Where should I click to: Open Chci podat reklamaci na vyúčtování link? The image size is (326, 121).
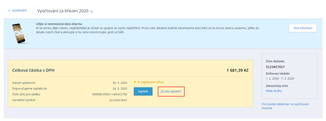pos(285,104)
